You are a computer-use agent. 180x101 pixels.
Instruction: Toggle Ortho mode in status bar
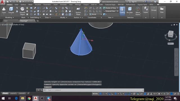click(x=112, y=94)
